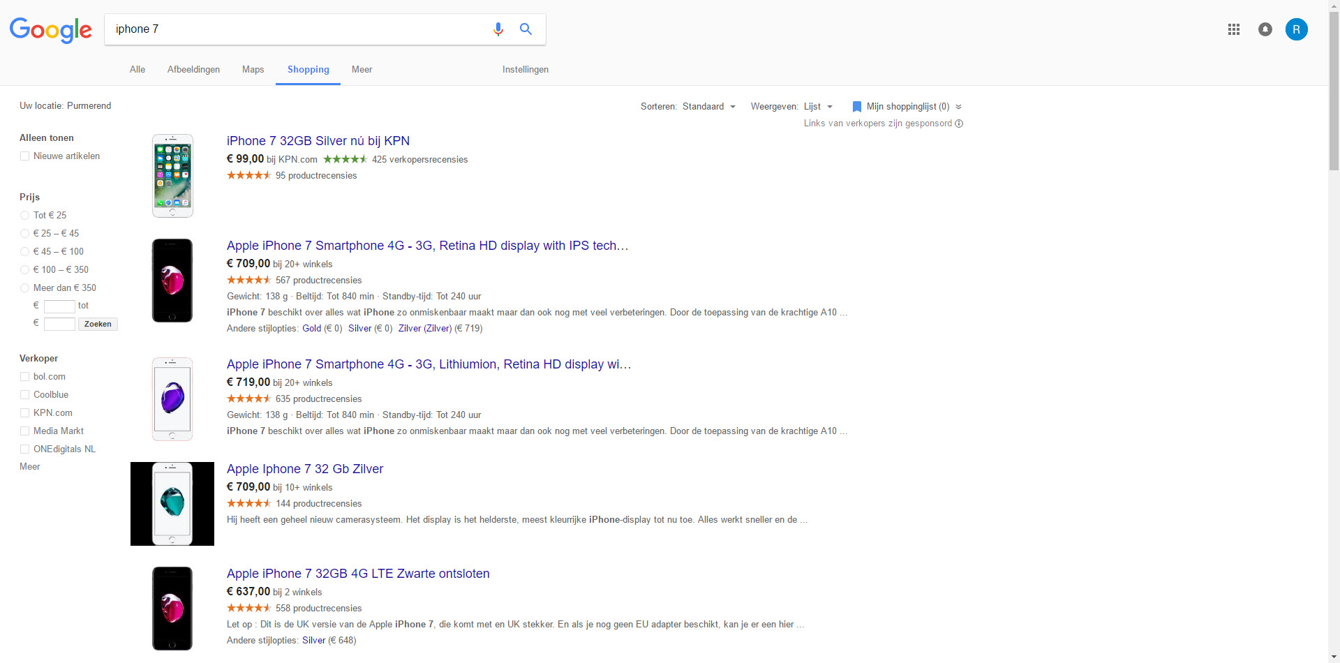Click the Google logo
This screenshot has height=663, width=1340.
pyautogui.click(x=50, y=30)
